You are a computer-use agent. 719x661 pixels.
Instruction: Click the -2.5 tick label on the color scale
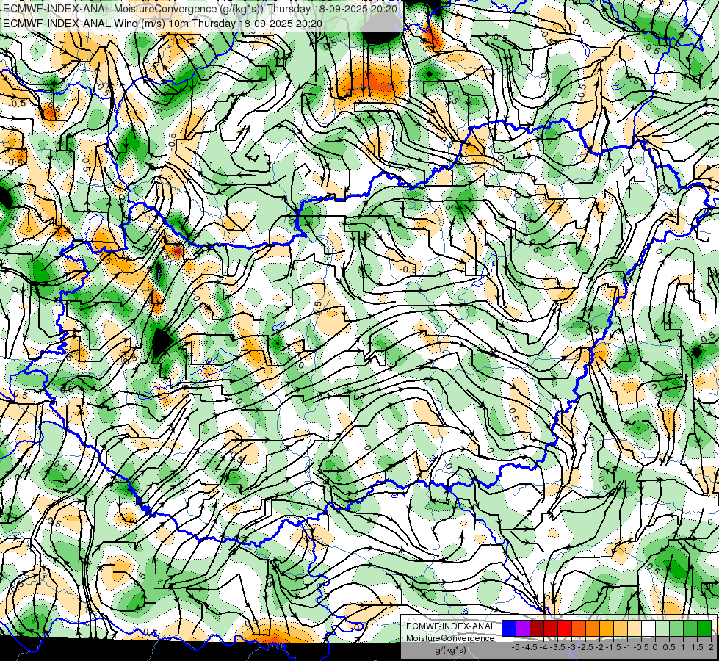585,647
